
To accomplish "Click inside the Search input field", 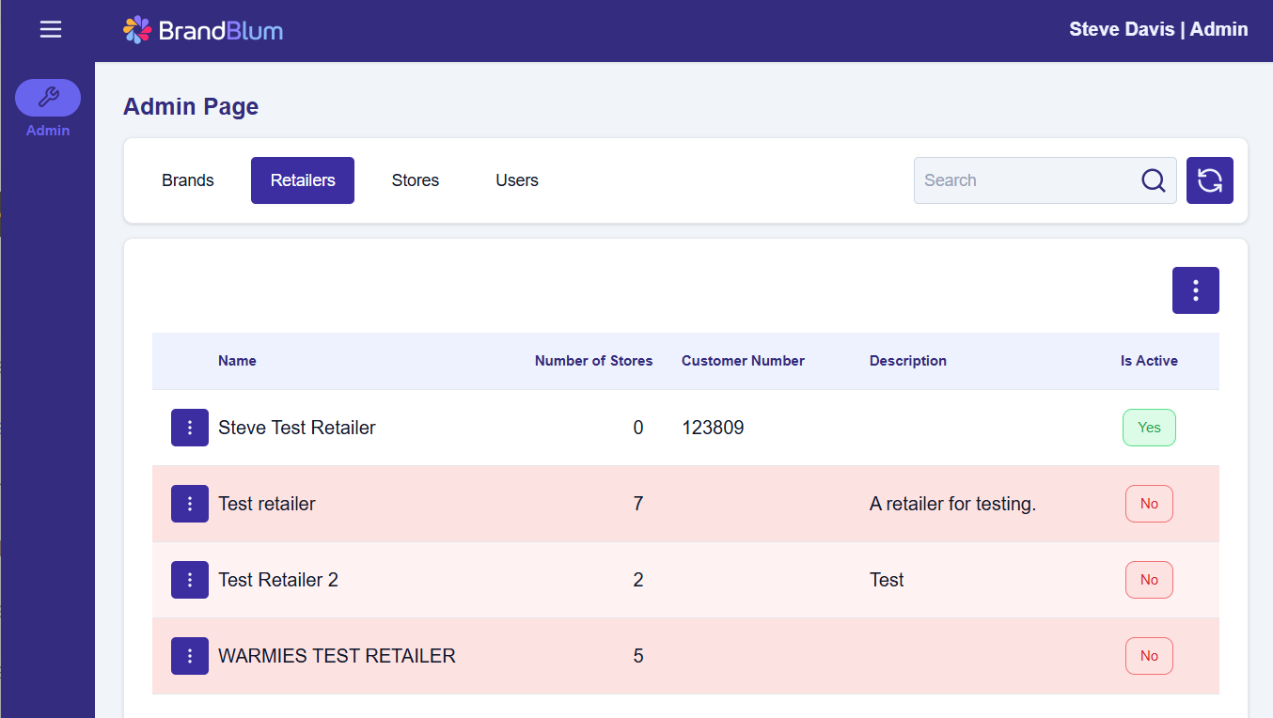I will click(x=1025, y=180).
